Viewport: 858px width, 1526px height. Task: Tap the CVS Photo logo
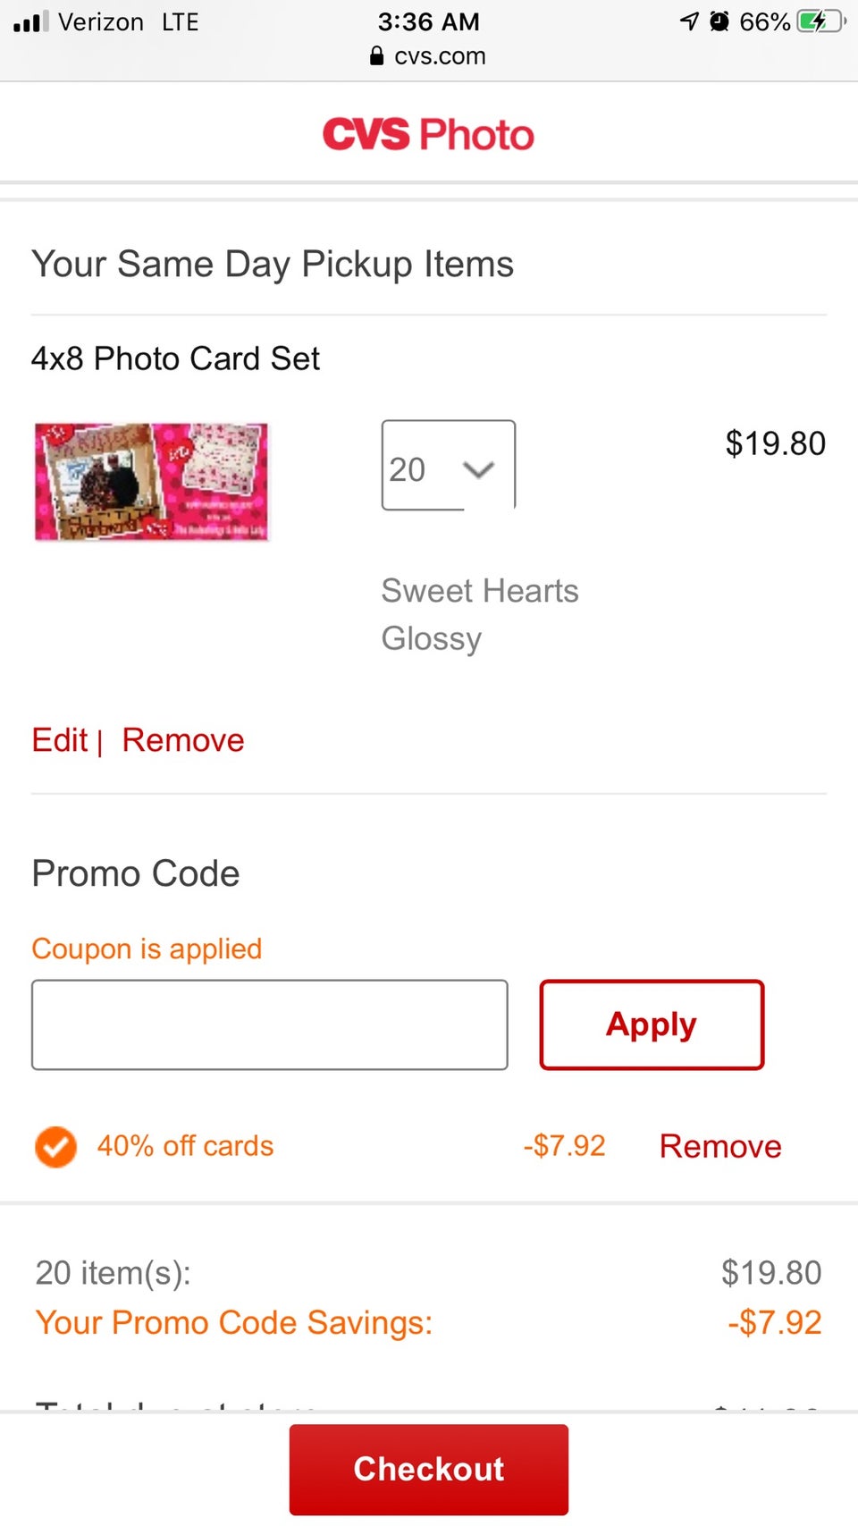[428, 135]
